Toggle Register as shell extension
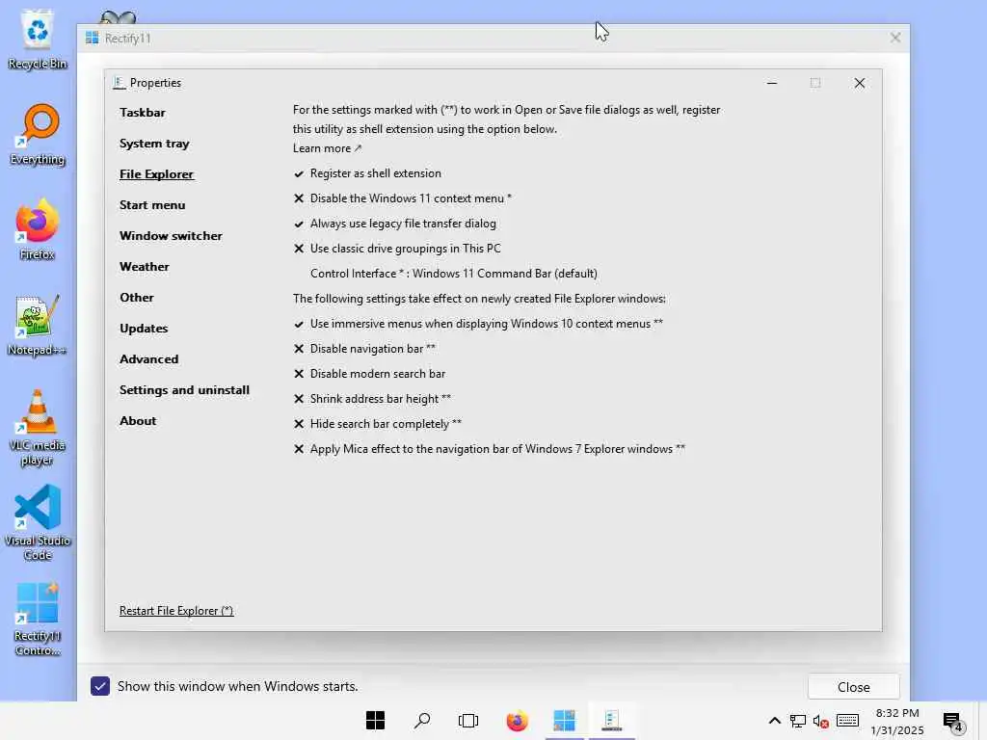The width and height of the screenshot is (987, 740). (x=367, y=173)
